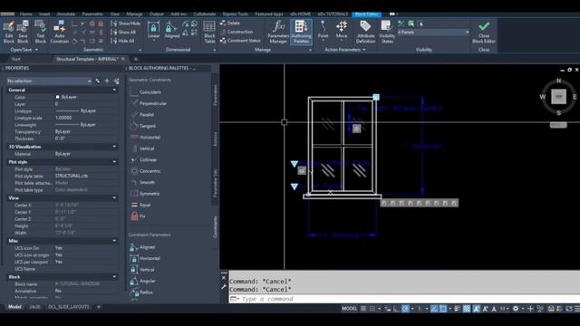Image resolution: width=580 pixels, height=326 pixels.
Task: Select the Fix lock constraint
Action: coord(138,216)
